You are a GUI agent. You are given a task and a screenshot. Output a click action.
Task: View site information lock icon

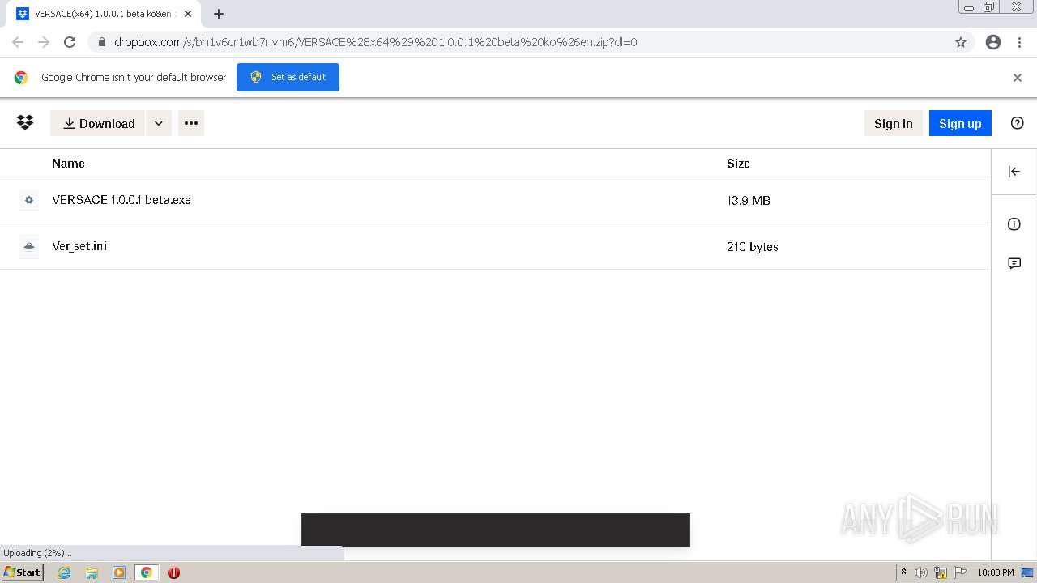(x=102, y=42)
